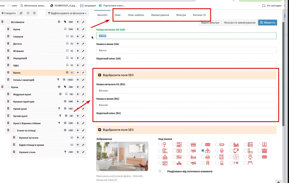289x183 pixels.
Task: Expand all nodes with the plus-square icon
Action: [34, 13]
